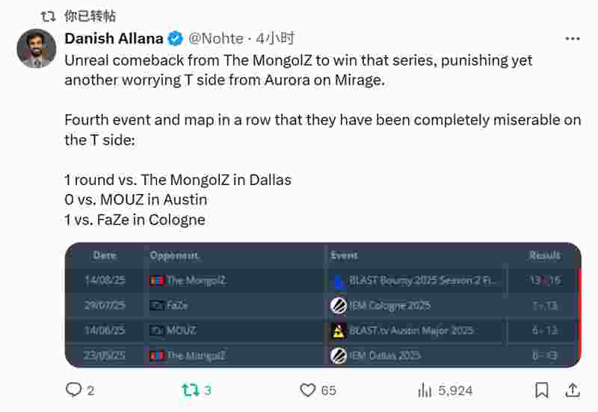Click the reposted indicator icon at top
The width and height of the screenshot is (598, 412).
pos(49,16)
